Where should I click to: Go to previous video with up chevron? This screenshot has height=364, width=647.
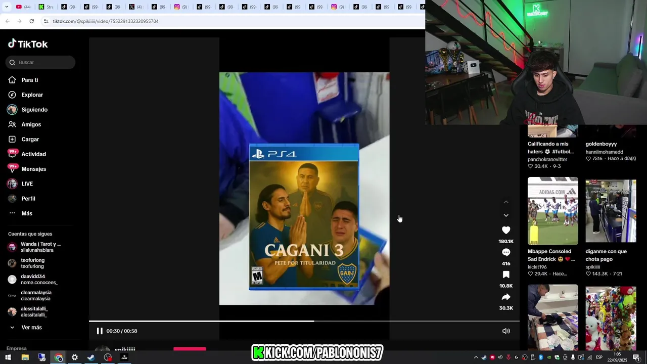[506, 202]
